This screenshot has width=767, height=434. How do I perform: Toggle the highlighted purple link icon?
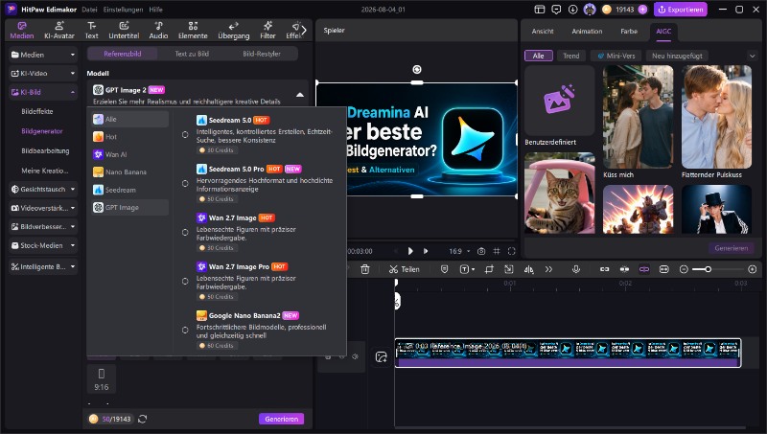tap(644, 269)
